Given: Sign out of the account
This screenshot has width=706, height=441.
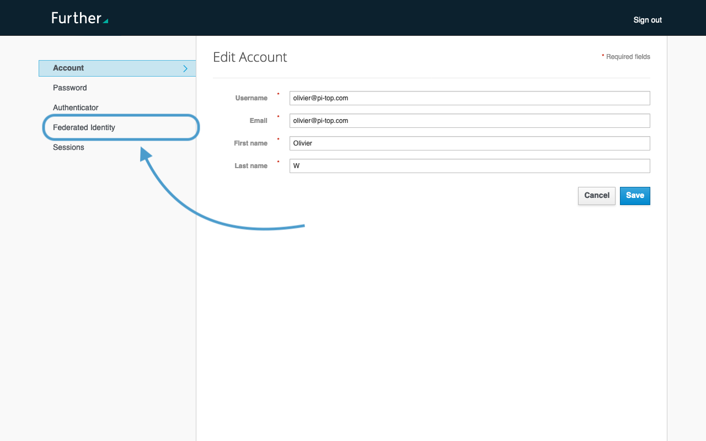Looking at the screenshot, I should [648, 20].
